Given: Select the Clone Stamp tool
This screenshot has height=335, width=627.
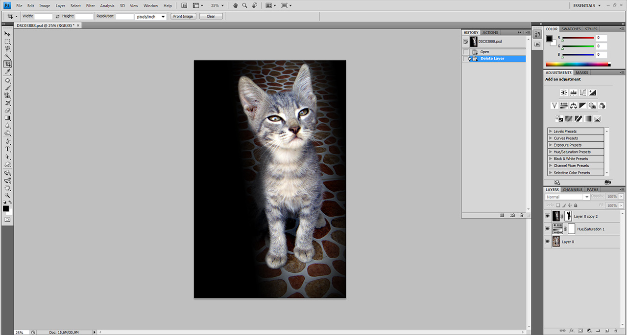Looking at the screenshot, I should (x=8, y=95).
